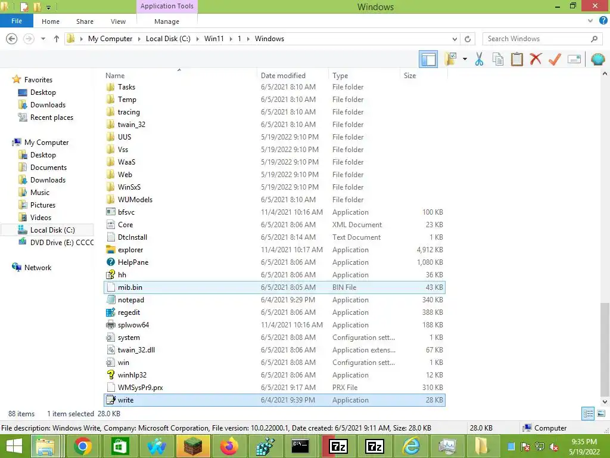
Task: Expand the chevron after My Computer in address bar
Action: tap(139, 39)
